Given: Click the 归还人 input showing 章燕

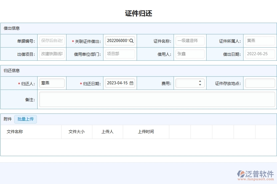Looking at the screenshot, I should pos(52,83).
